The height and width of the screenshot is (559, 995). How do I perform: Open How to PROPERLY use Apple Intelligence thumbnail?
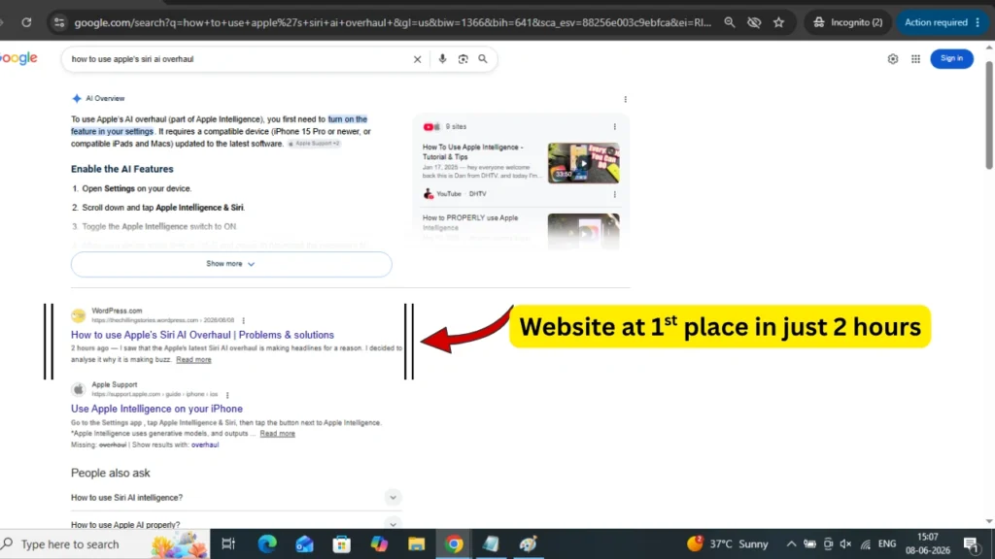583,231
